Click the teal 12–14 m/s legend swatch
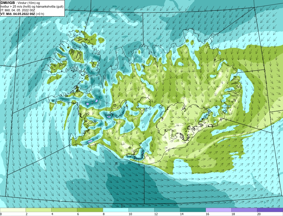283x216 pixels. [167, 210]
